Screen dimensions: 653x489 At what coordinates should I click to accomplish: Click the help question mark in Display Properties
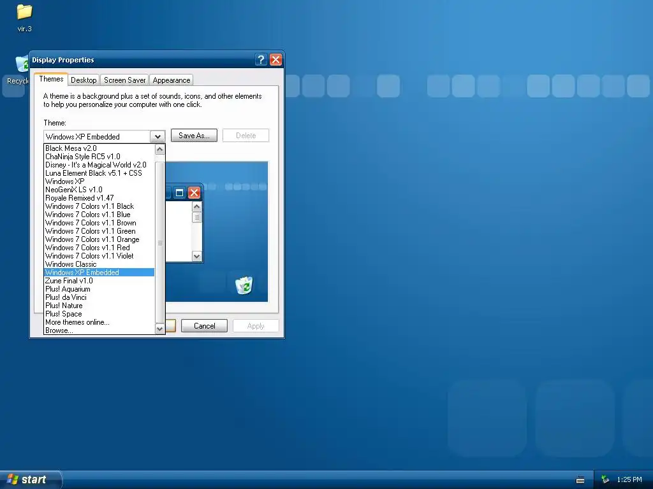(261, 59)
